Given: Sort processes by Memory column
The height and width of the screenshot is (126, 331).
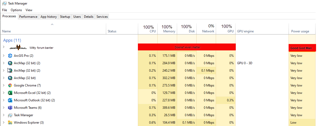Looking at the screenshot, I should 167,29.
